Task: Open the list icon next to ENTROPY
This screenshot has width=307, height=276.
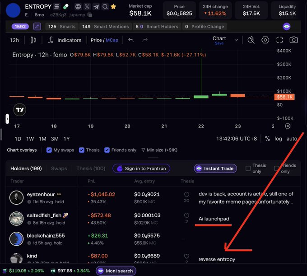Action: point(56,7)
